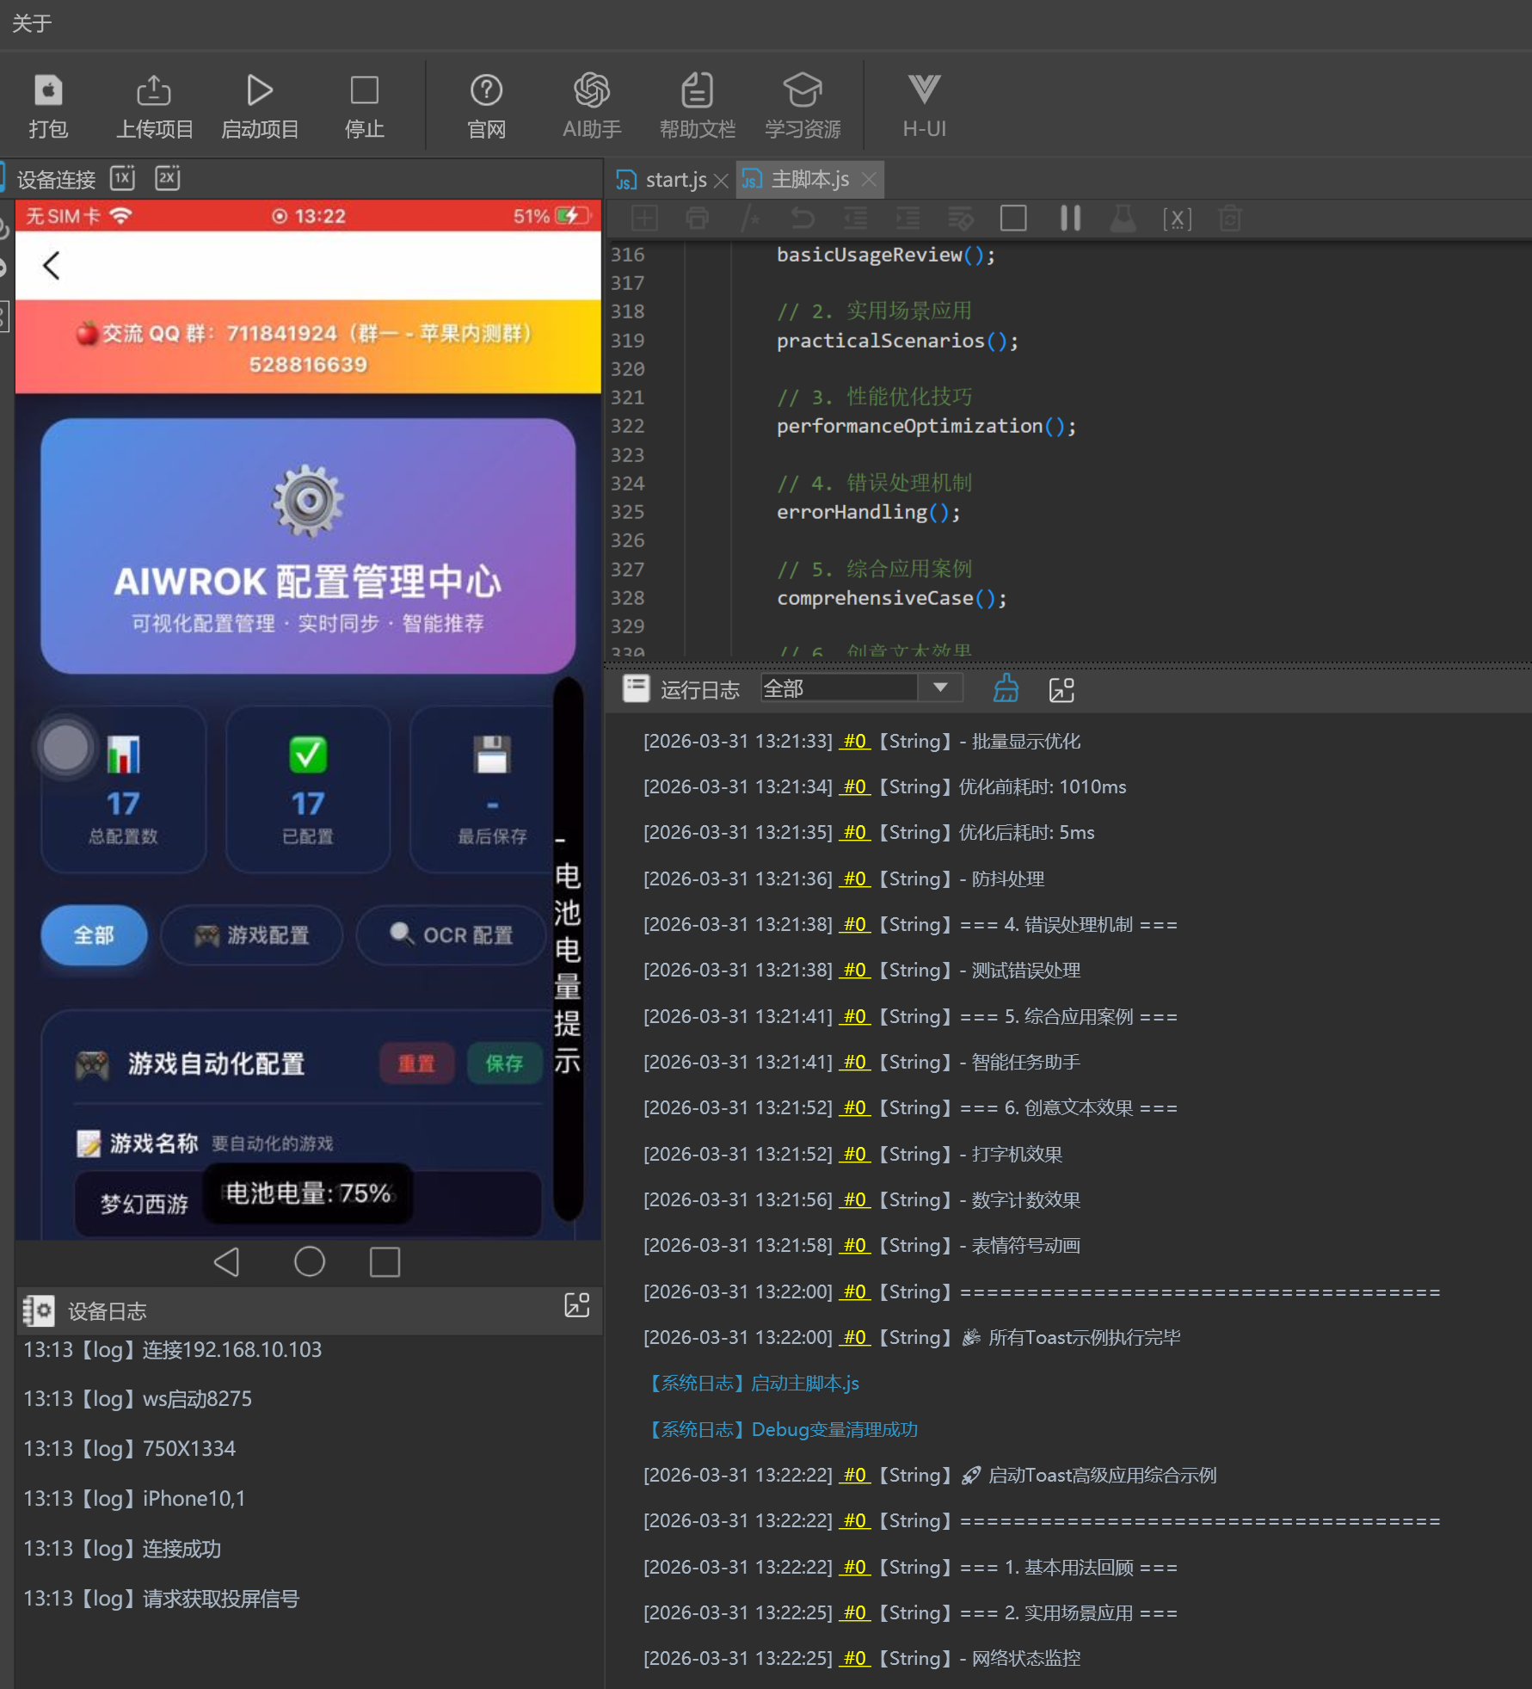This screenshot has width=1532, height=1689.
Task: Toggle 2X device screen scale
Action: click(x=167, y=178)
